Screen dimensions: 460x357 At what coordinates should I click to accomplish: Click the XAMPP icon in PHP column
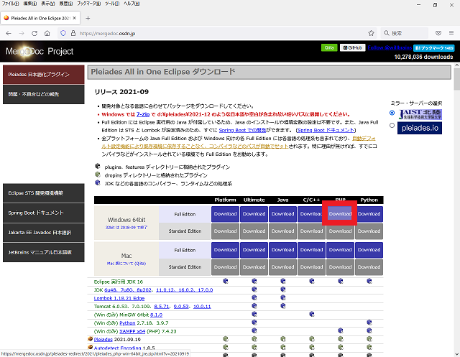(340, 330)
